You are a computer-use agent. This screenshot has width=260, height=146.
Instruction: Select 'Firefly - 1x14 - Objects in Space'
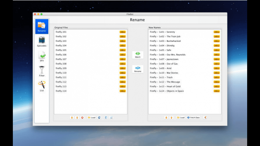pos(185,91)
